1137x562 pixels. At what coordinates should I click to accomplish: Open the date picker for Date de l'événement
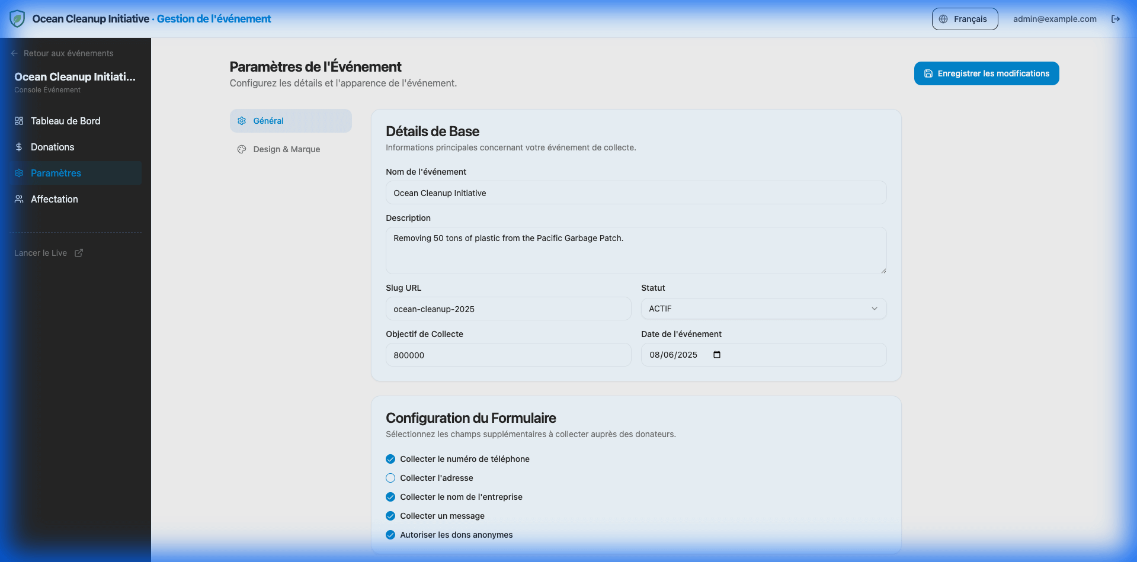tap(716, 355)
